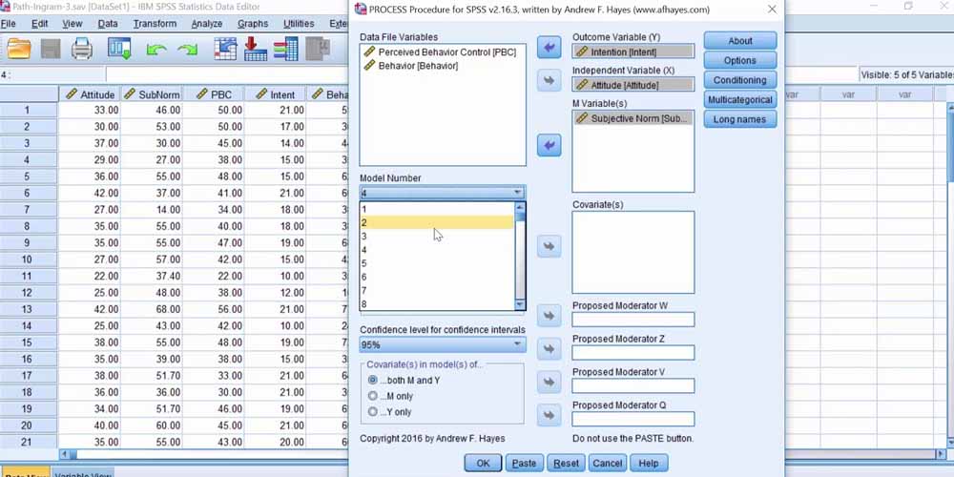Image resolution: width=954 pixels, height=477 pixels.
Task: Choose highlighted model 2 in list
Action: click(x=437, y=222)
